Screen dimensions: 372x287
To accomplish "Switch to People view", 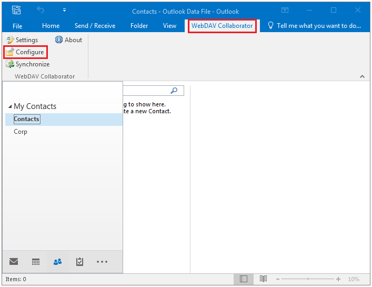I will tap(58, 262).
